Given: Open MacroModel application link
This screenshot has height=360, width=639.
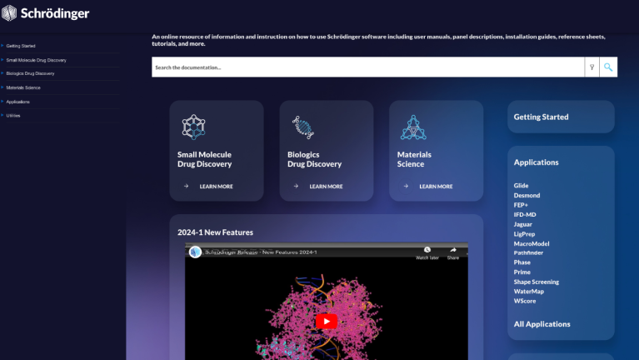Looking at the screenshot, I should (532, 243).
